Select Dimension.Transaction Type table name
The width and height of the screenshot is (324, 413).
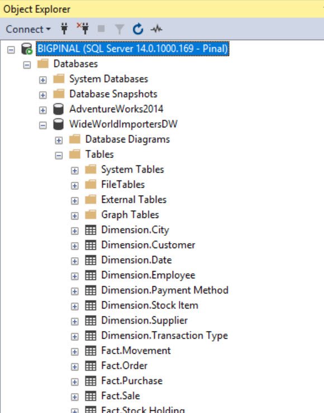coord(164,336)
